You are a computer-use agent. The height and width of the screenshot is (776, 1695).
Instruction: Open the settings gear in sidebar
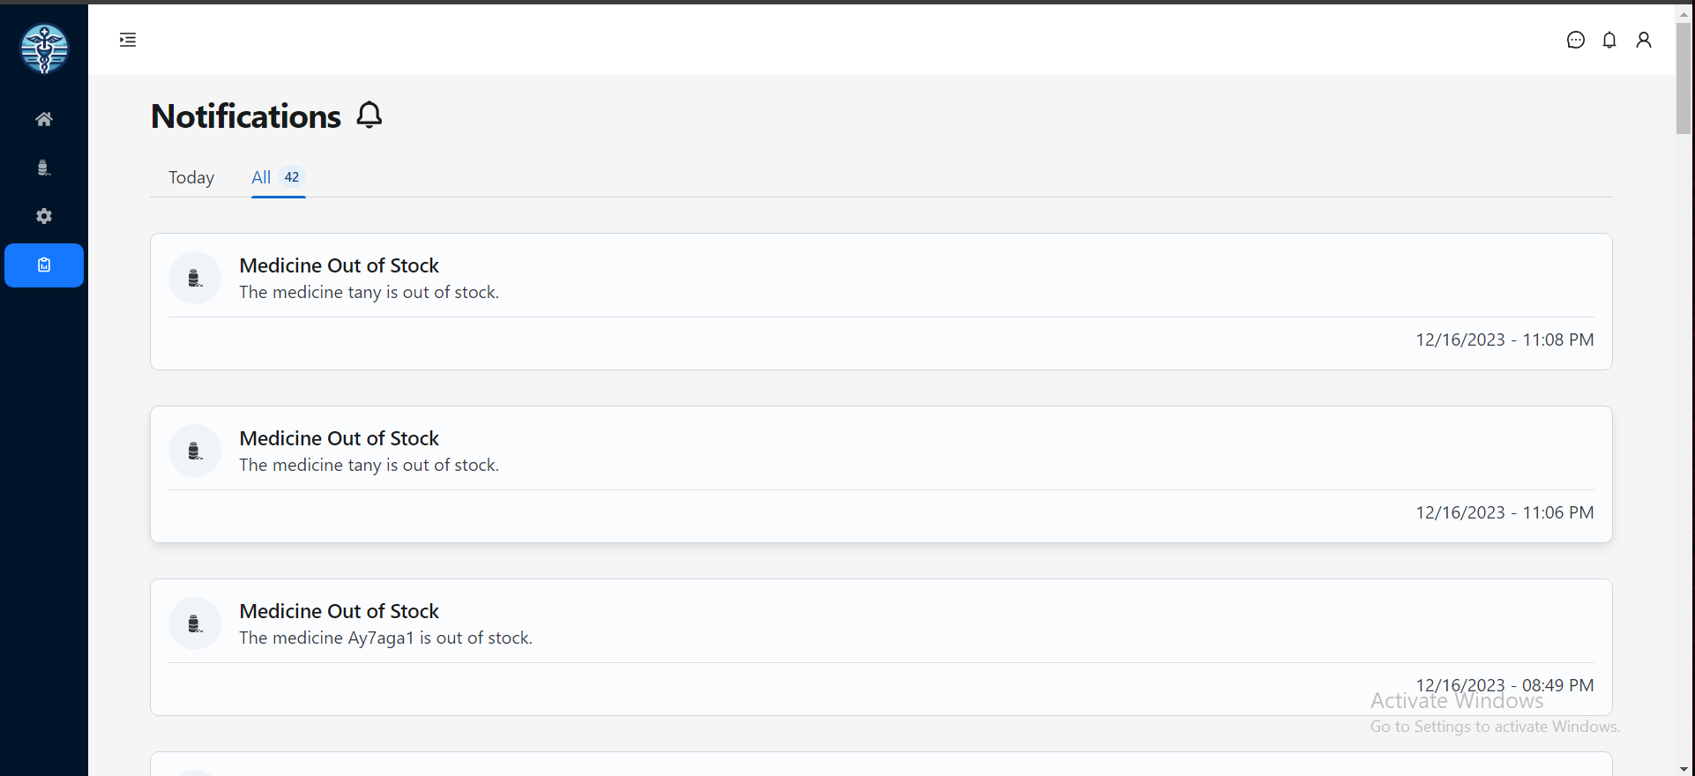pyautogui.click(x=44, y=216)
